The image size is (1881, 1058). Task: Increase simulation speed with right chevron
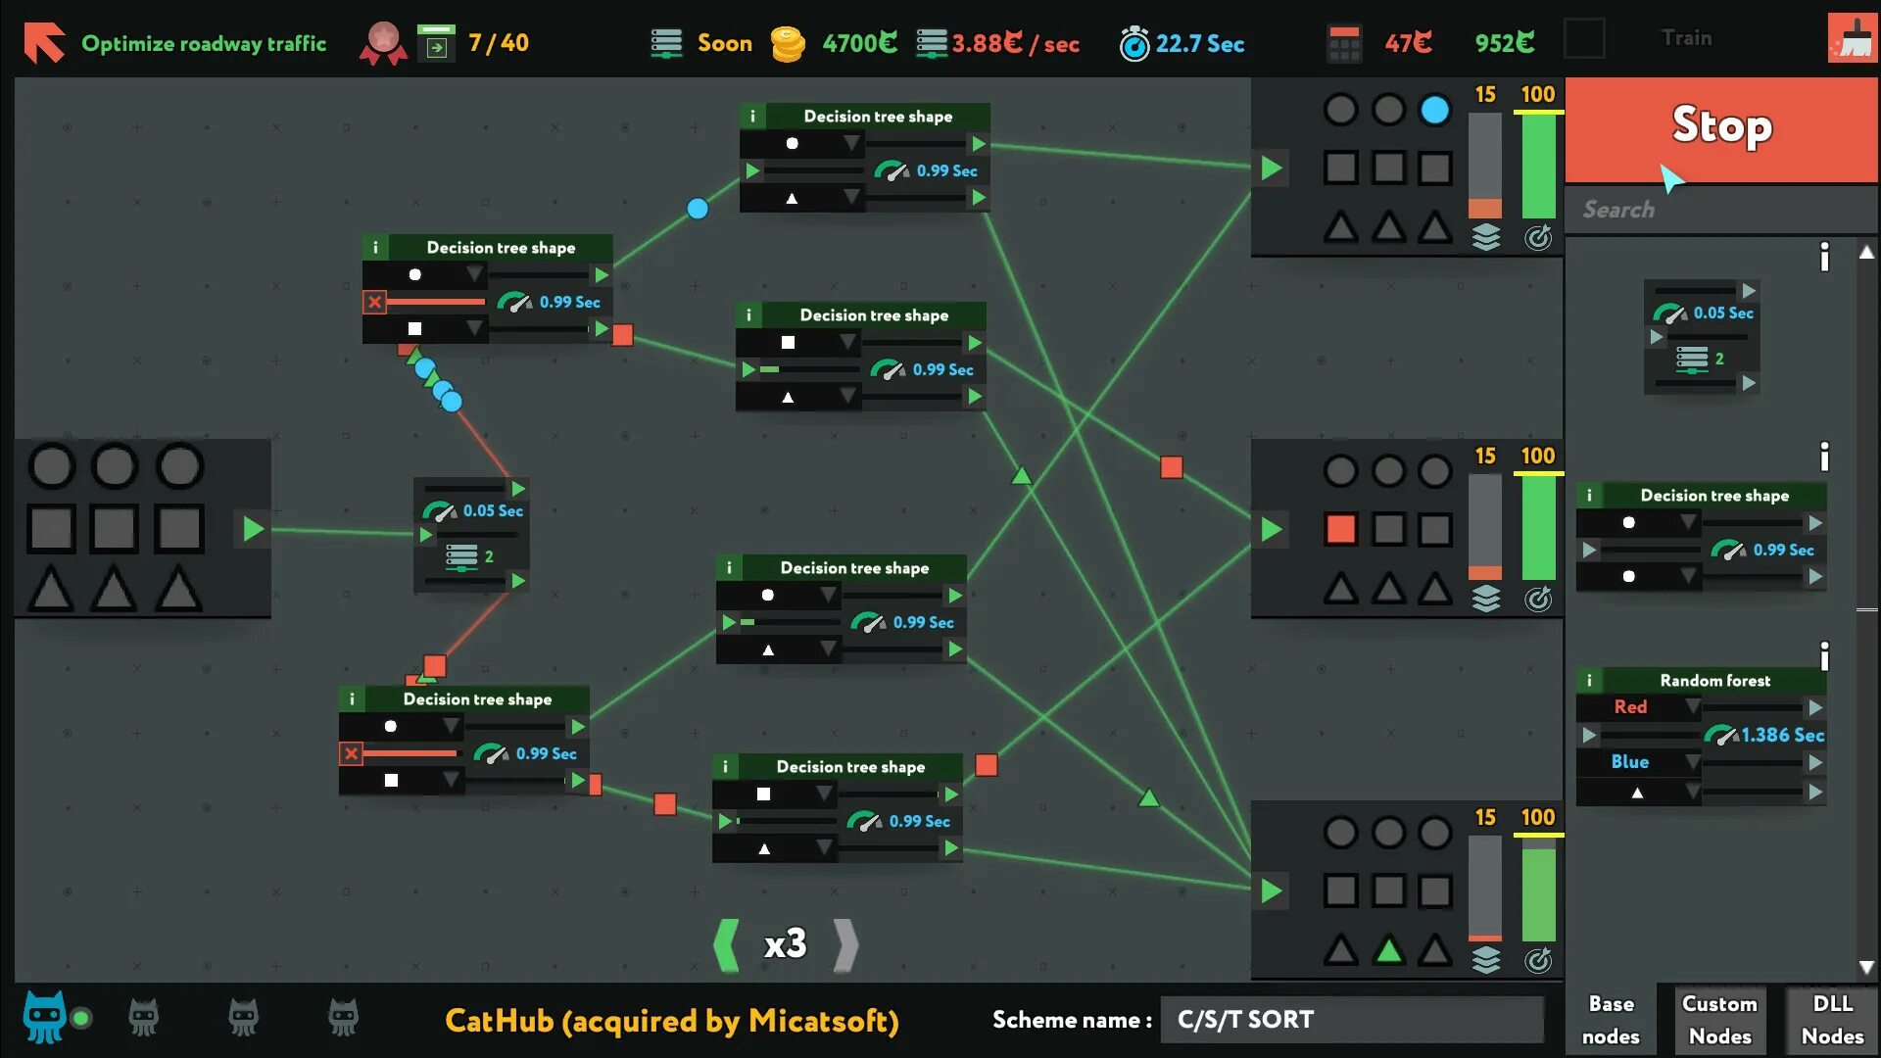845,944
